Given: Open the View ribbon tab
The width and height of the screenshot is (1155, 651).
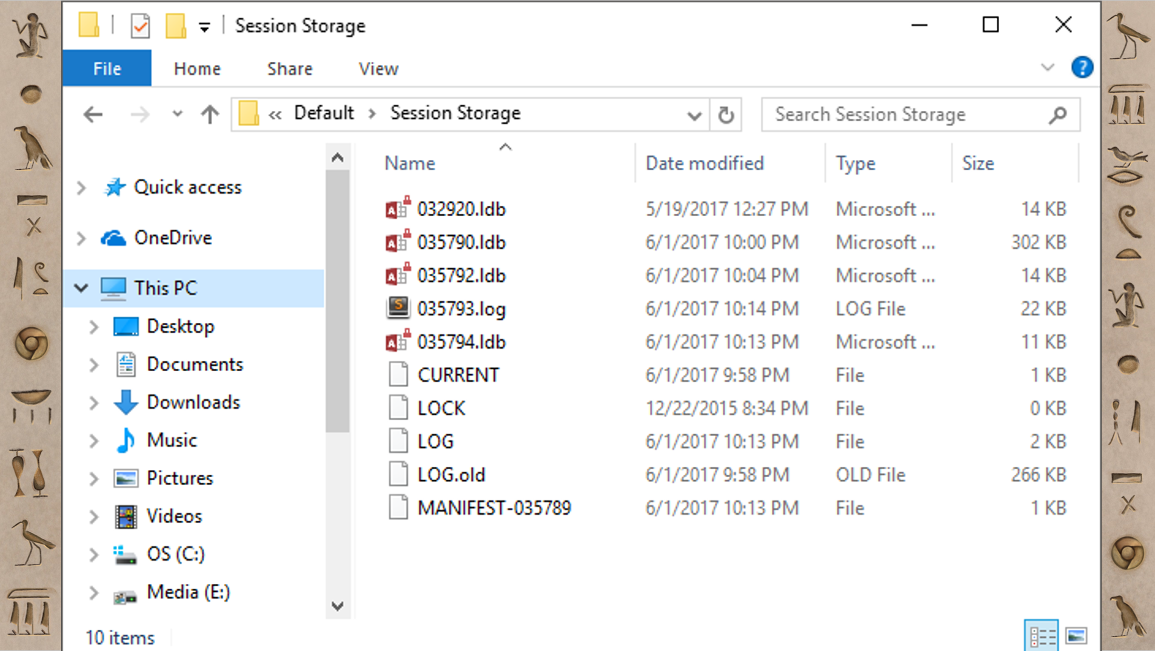Looking at the screenshot, I should [378, 68].
